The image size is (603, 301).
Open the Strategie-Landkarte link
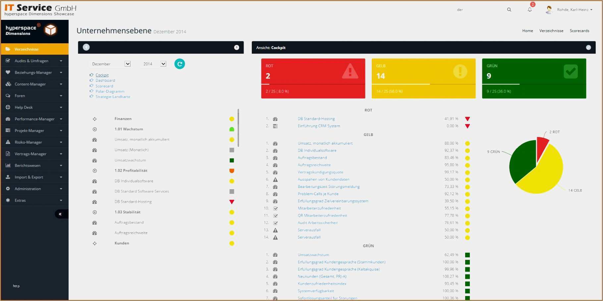point(113,97)
